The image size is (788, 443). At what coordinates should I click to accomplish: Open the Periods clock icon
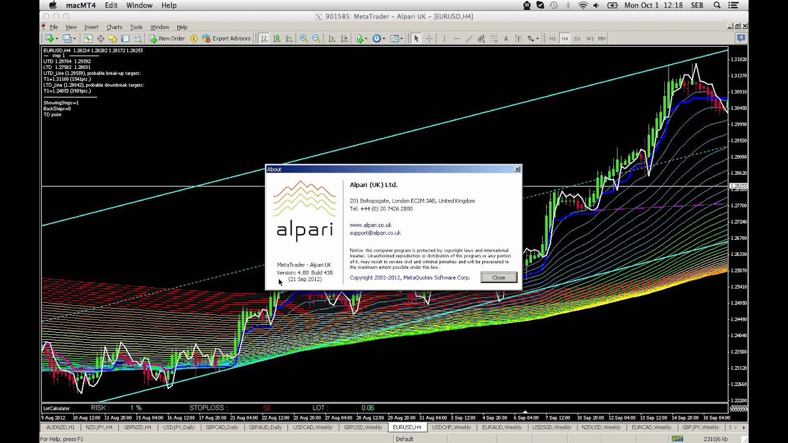tap(377, 38)
